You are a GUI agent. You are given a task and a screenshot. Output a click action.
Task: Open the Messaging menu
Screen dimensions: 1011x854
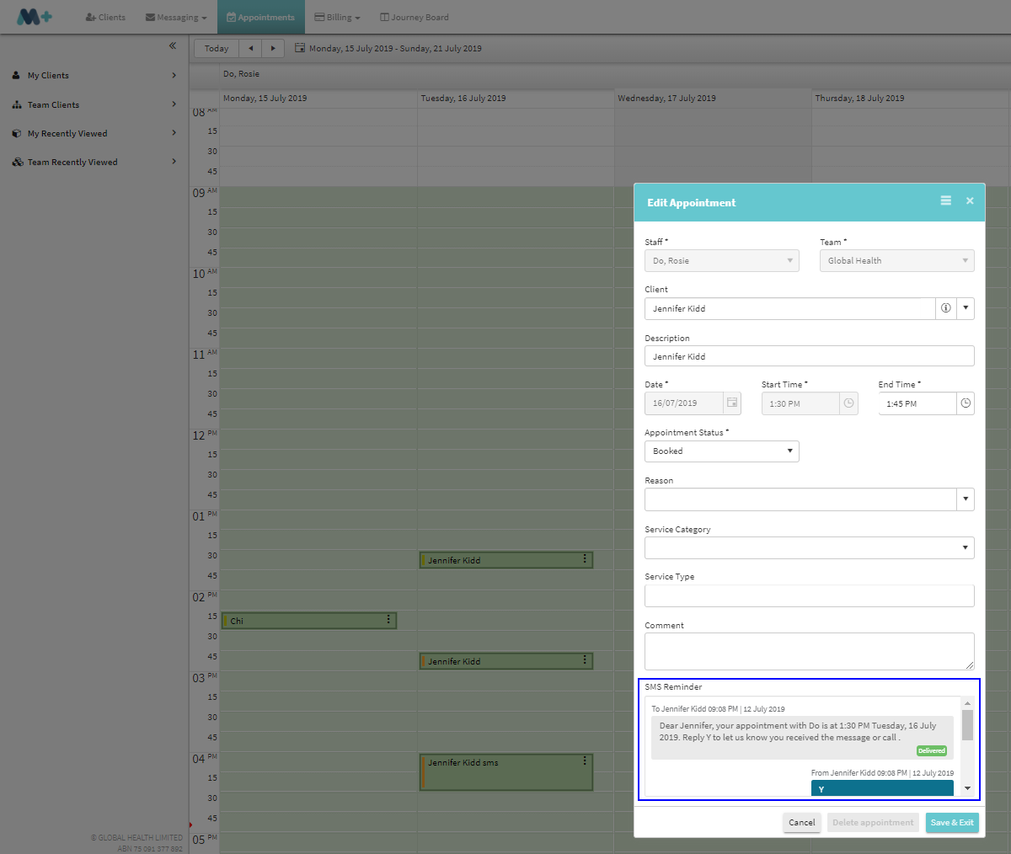(176, 18)
